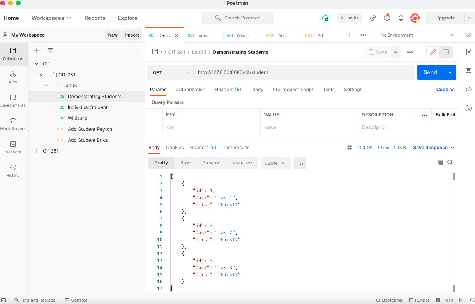Open the Upgrade dropdown arrow
The image size is (475, 304).
(470, 18)
